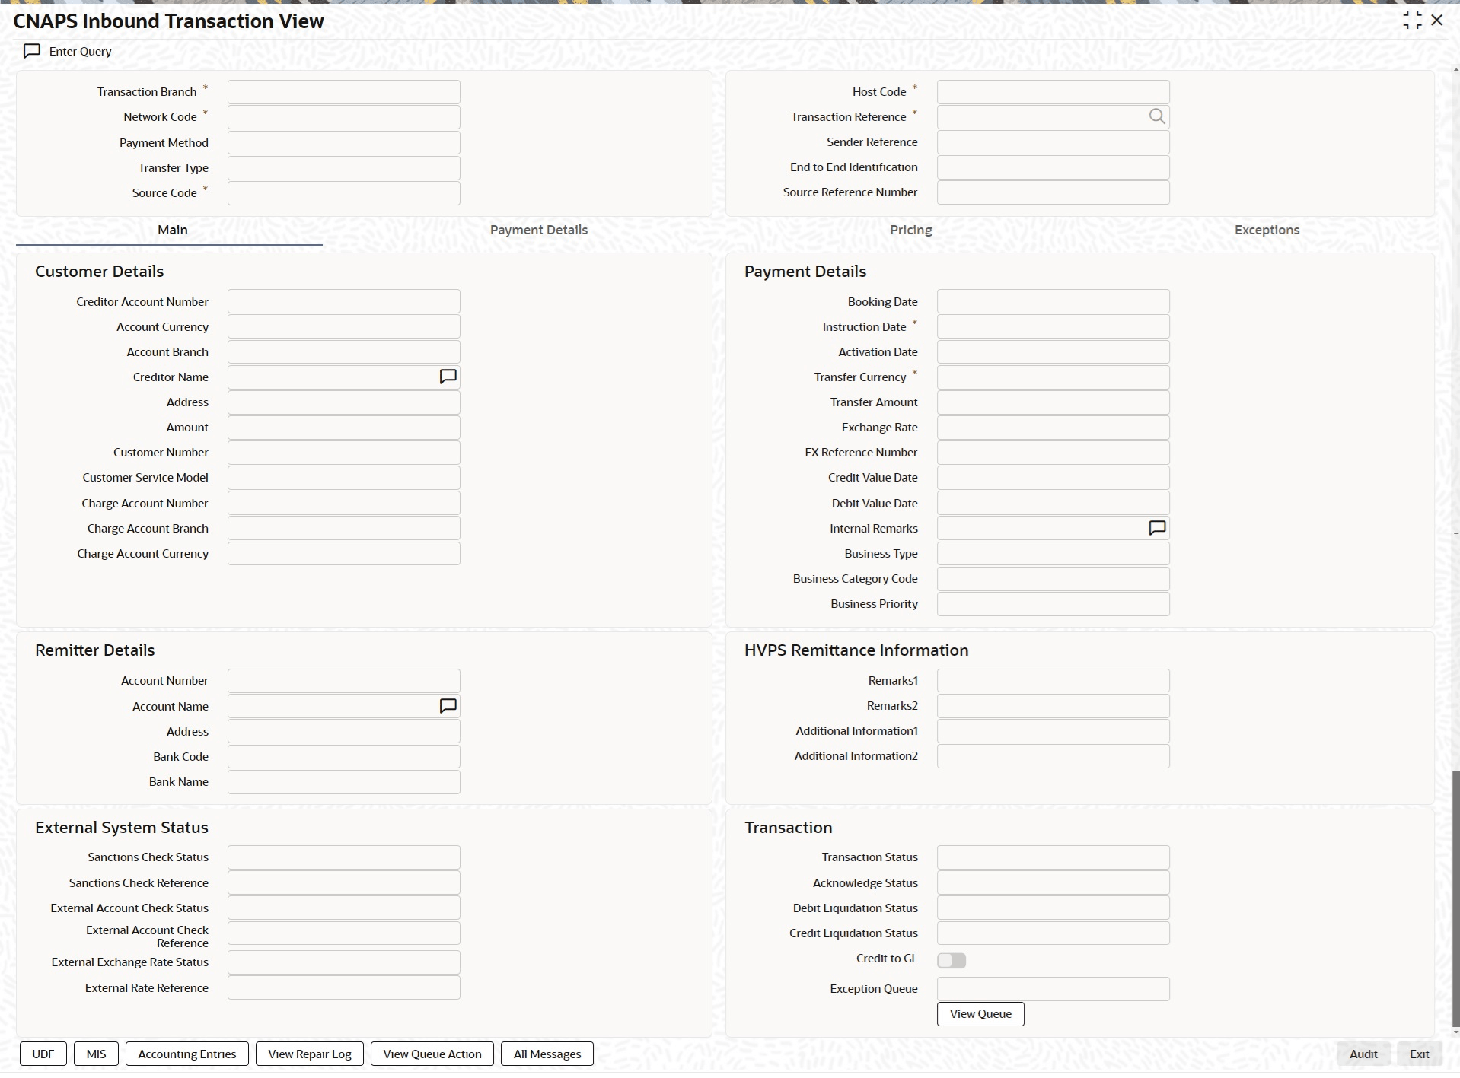Show the Exceptions tab
This screenshot has height=1078, width=1460.
click(x=1267, y=230)
